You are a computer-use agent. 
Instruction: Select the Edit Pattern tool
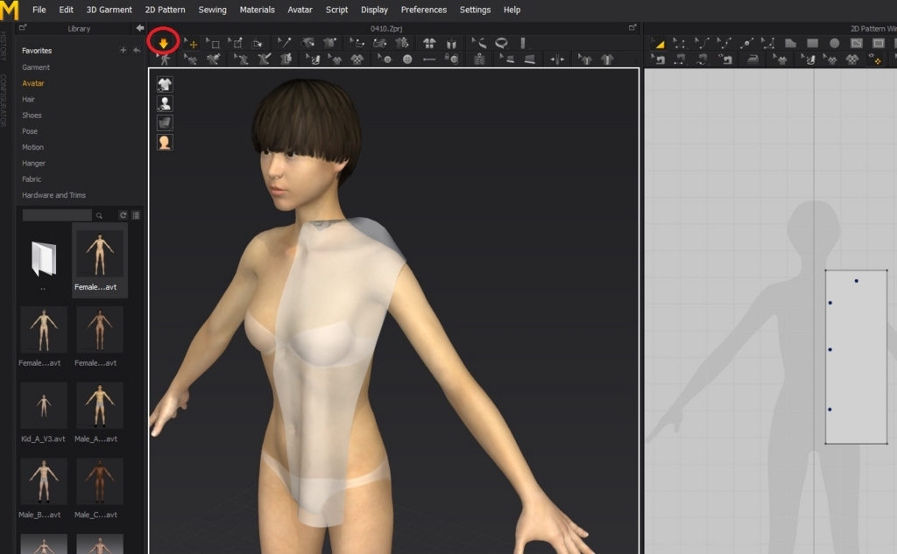click(679, 44)
